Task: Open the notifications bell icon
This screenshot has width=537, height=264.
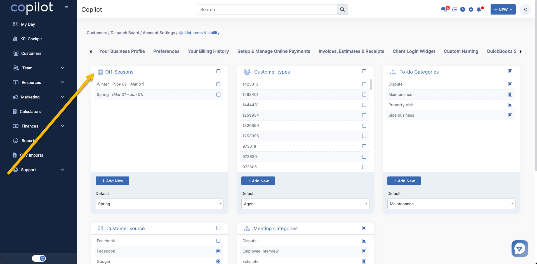Action: [x=479, y=9]
